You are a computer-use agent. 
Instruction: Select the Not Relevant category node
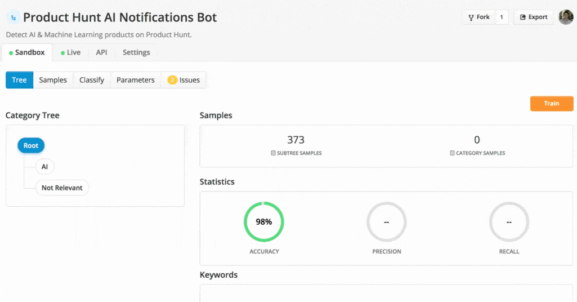click(62, 188)
